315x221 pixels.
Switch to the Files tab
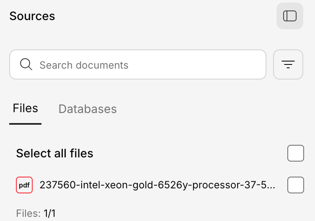(x=25, y=108)
